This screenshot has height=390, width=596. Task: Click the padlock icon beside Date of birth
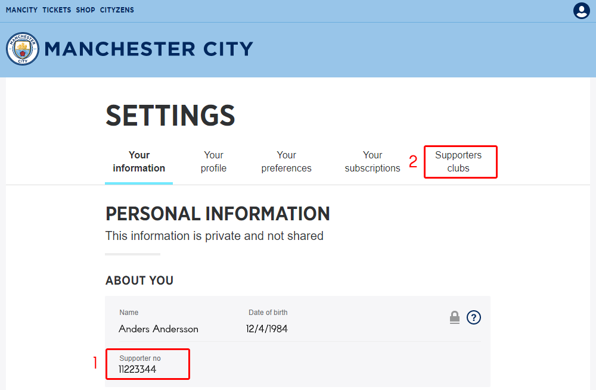455,317
